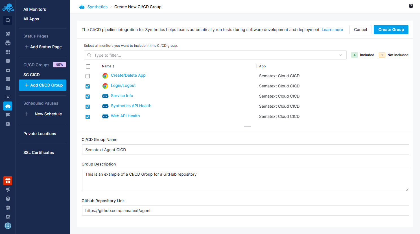Uncheck the Login/Logout checkbox
This screenshot has height=234, width=420.
(x=88, y=86)
